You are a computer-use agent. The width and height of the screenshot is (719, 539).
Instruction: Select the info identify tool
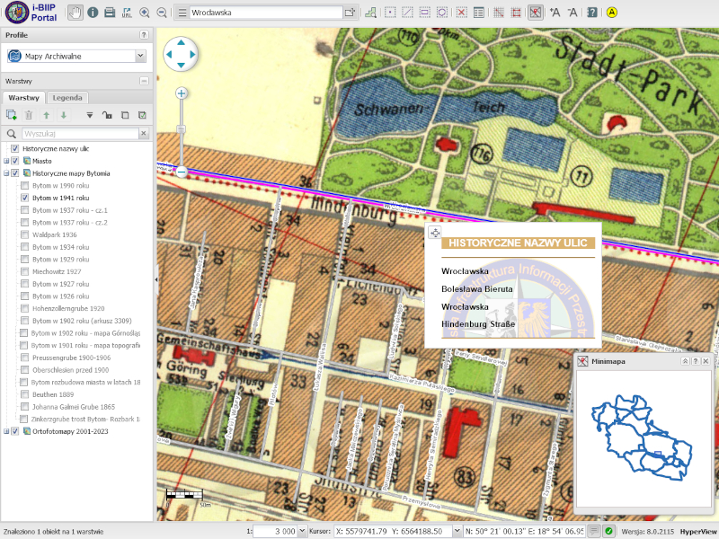pos(93,13)
